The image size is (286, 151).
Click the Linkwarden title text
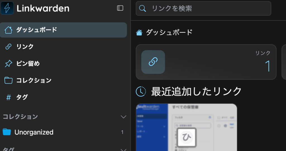click(x=43, y=8)
